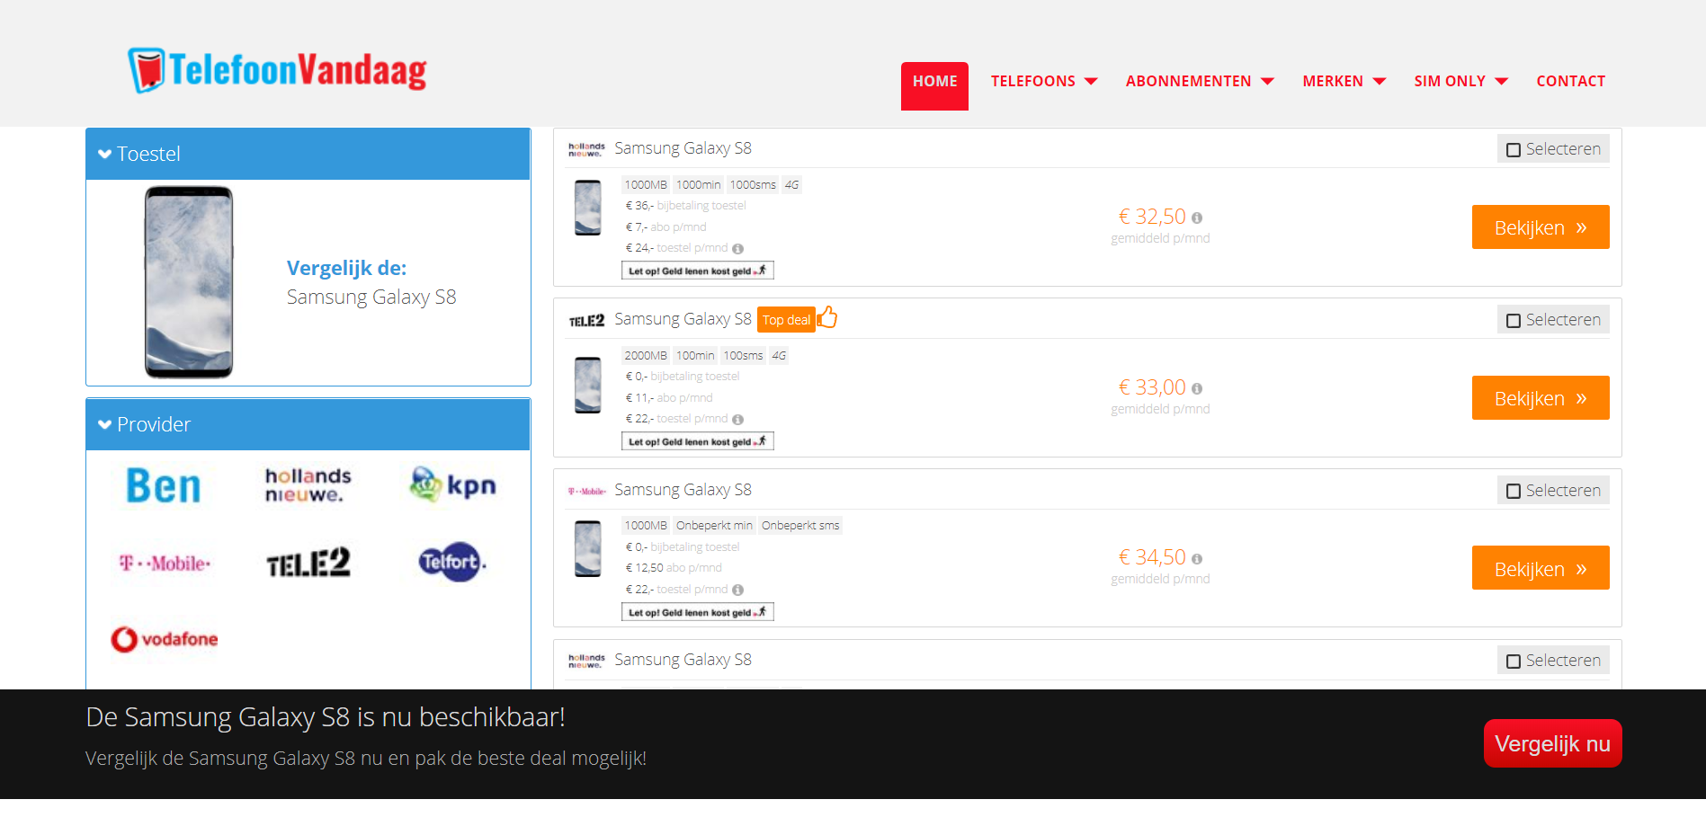Click info icon next to € 32,50 price
This screenshot has height=835, width=1706.
click(x=1197, y=218)
